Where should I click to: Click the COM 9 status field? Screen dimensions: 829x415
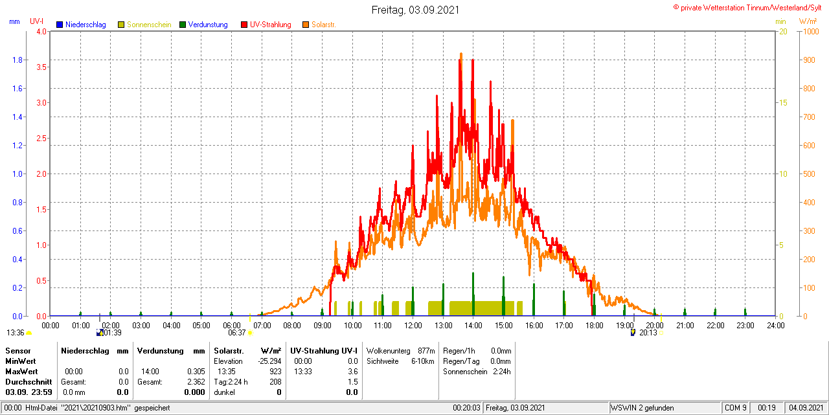[x=736, y=408]
